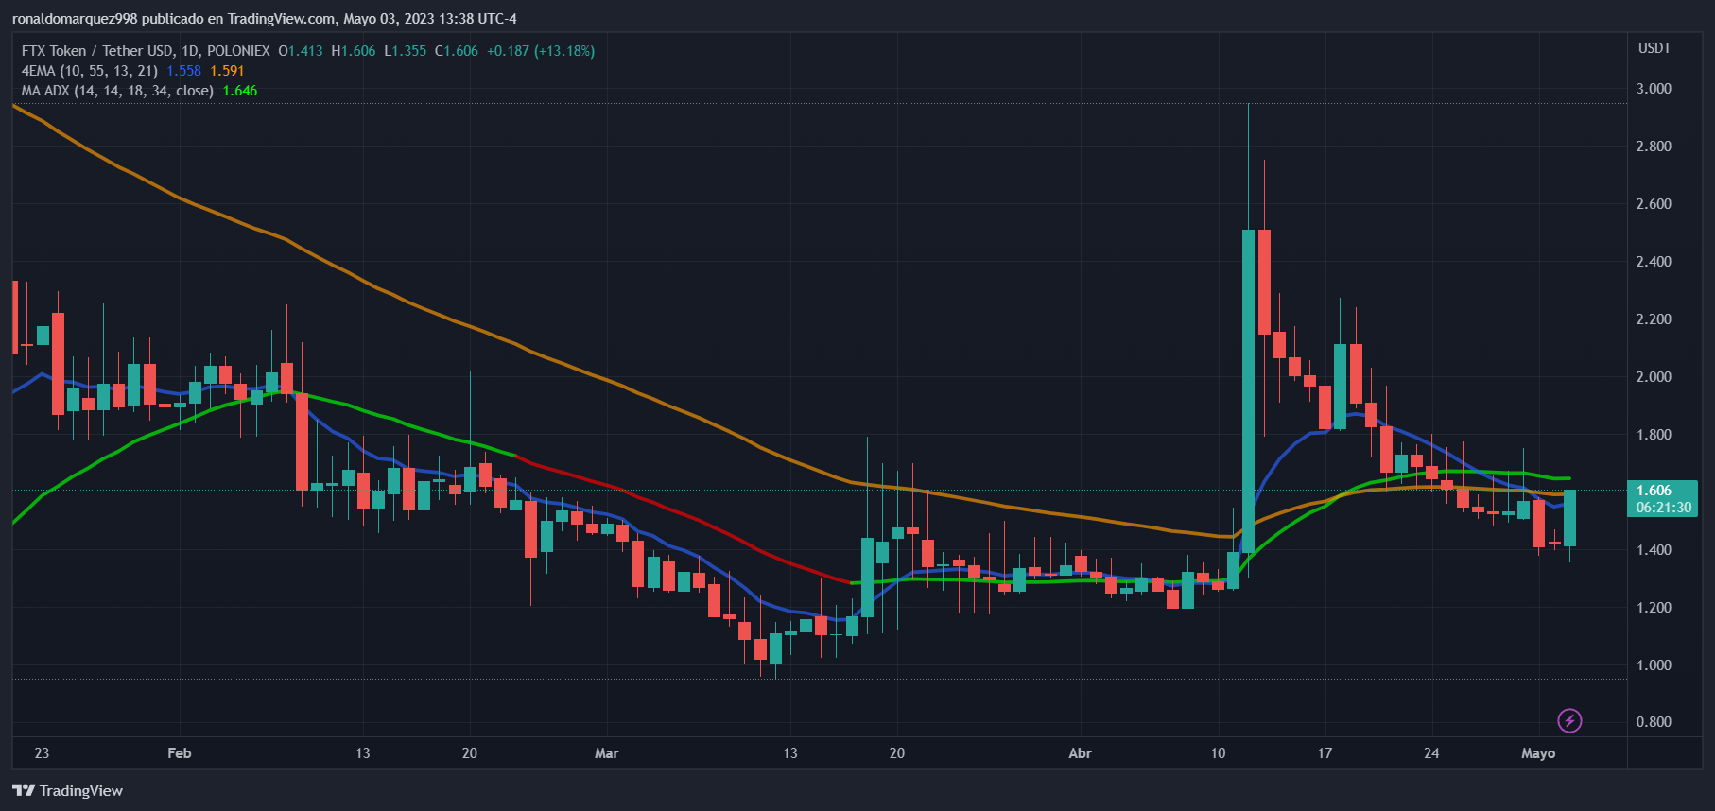
Task: Click the 2.000 price axis label
Action: click(x=1654, y=377)
